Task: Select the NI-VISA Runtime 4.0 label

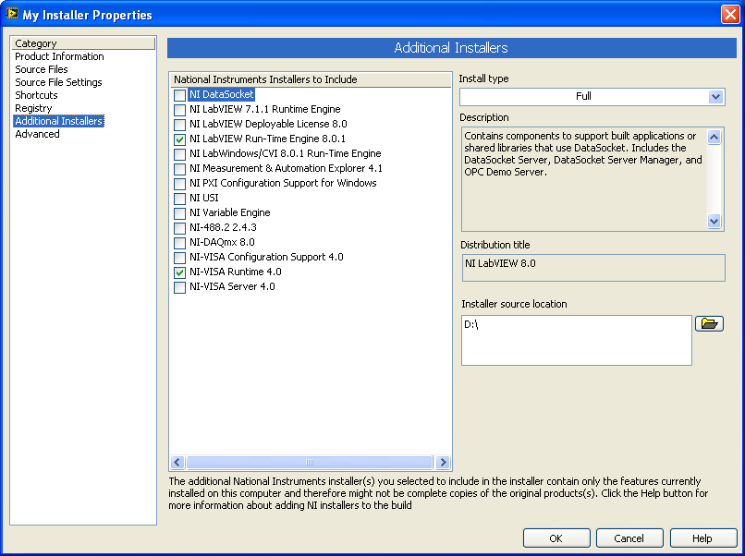Action: point(235,272)
